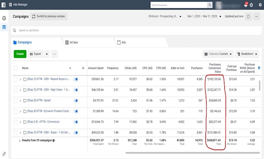Click the 27.61 frequency value in Upsell row
The image size is (264, 159).
tap(115, 101)
